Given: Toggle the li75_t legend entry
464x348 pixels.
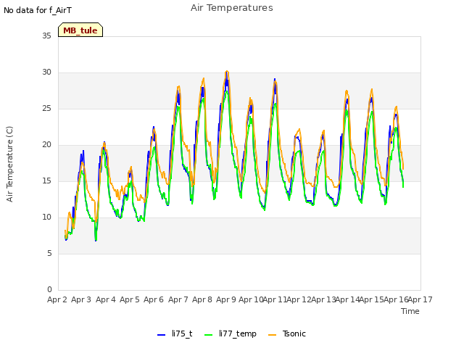Looking at the screenshot, I should click(175, 333).
